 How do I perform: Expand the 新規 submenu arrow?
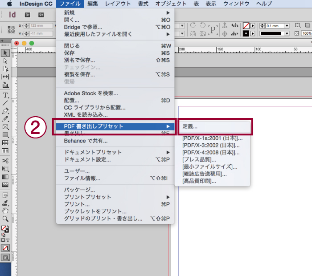[168, 13]
